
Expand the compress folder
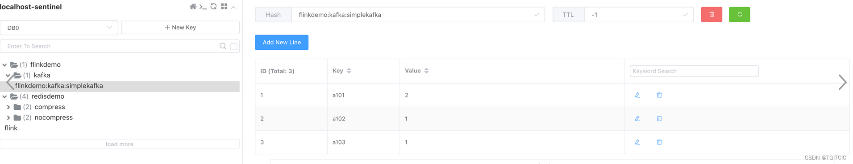(8, 107)
